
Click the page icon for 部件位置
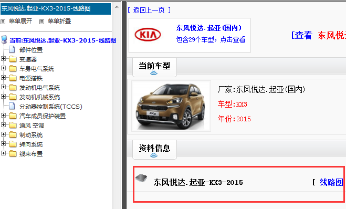(12, 49)
